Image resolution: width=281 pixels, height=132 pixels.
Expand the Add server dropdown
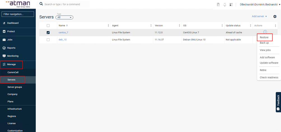click(x=259, y=16)
